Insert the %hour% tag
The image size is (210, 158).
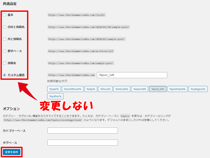[x=105, y=89]
